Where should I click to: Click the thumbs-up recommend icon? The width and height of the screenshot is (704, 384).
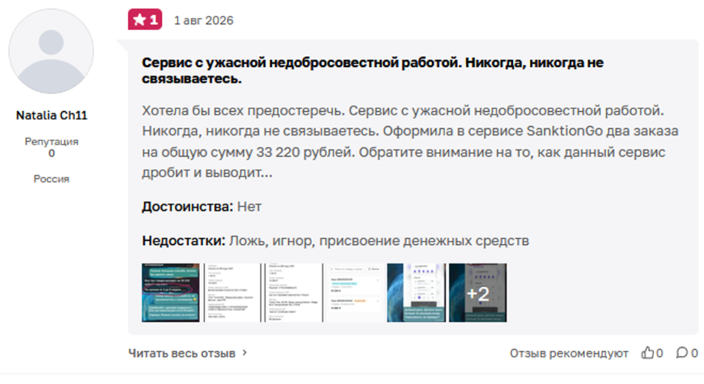point(647,353)
